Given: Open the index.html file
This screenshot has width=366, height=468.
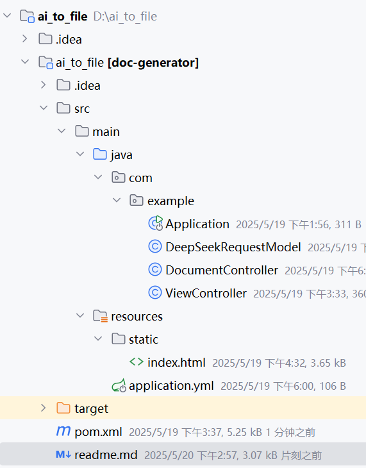Looking at the screenshot, I should pyautogui.click(x=176, y=363).
